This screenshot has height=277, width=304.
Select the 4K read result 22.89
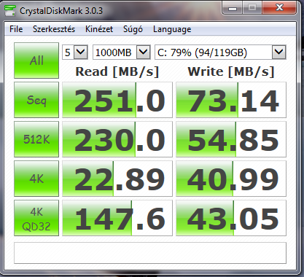click(x=117, y=179)
